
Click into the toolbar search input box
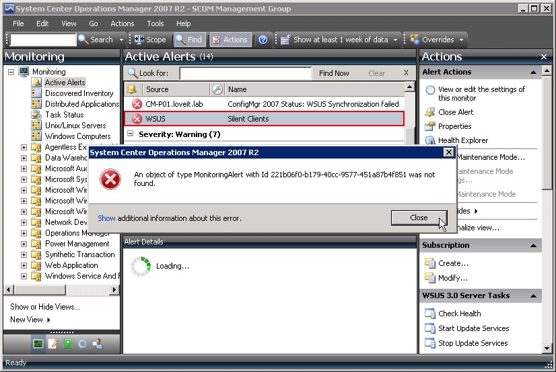point(43,40)
